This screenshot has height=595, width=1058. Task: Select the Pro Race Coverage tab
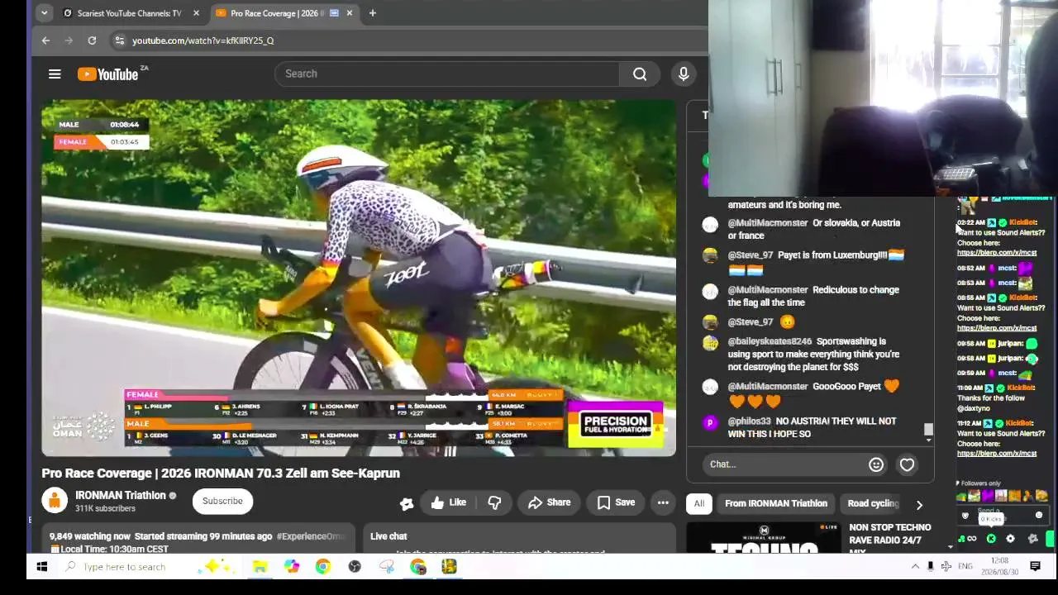click(x=284, y=13)
